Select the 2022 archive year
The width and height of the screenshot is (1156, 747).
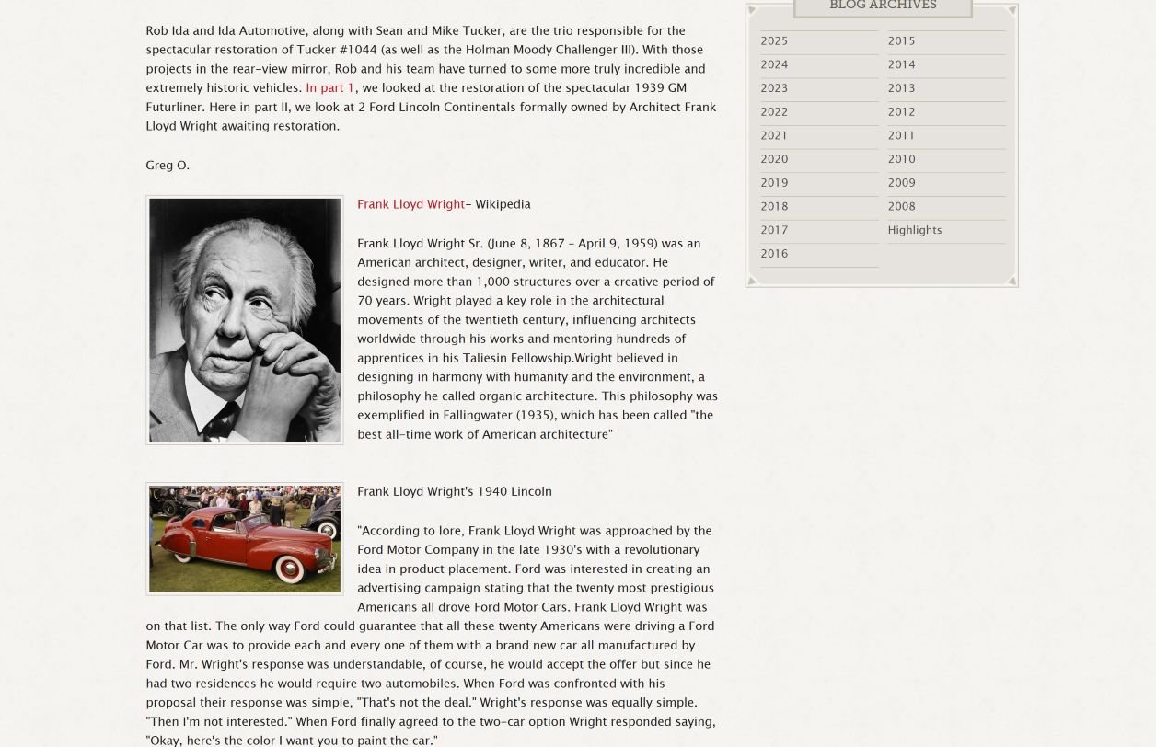point(774,112)
